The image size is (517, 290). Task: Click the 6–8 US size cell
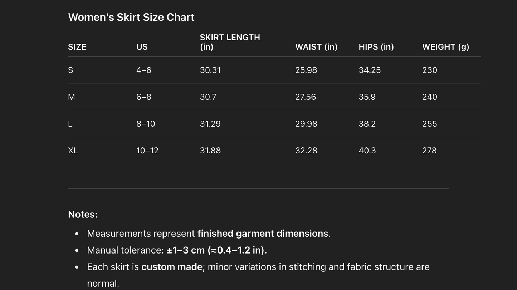point(143,97)
